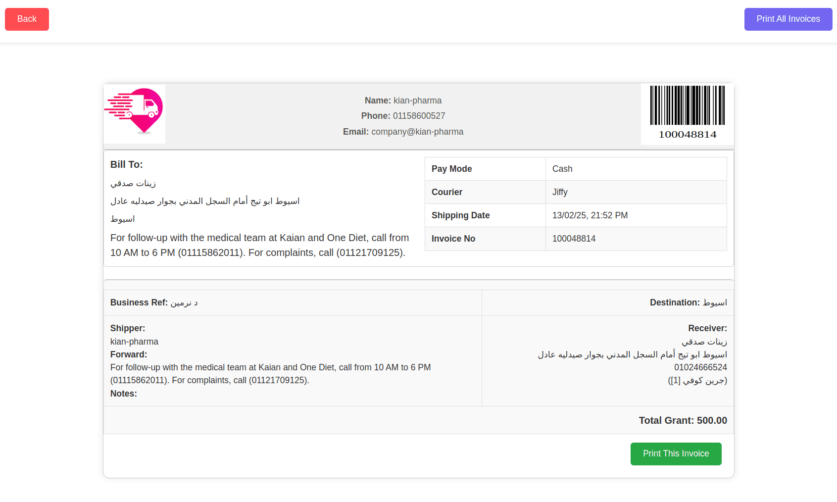Click the Print All Invoices button
The height and width of the screenshot is (502, 837).
pyautogui.click(x=788, y=19)
